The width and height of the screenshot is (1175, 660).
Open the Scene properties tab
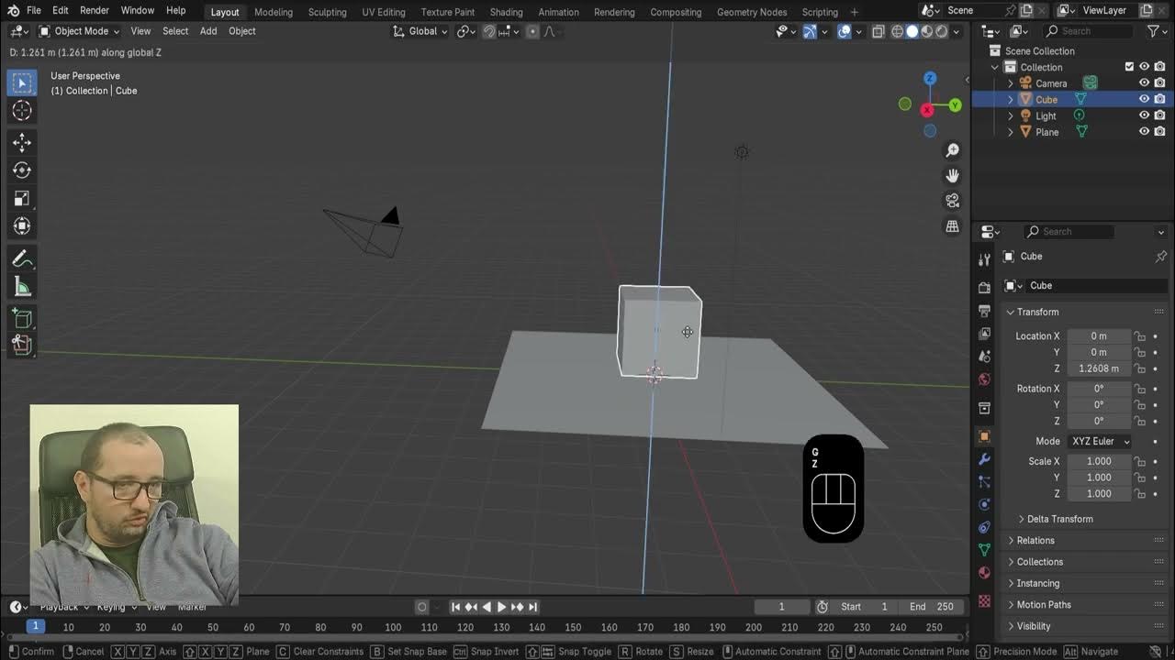(984, 357)
